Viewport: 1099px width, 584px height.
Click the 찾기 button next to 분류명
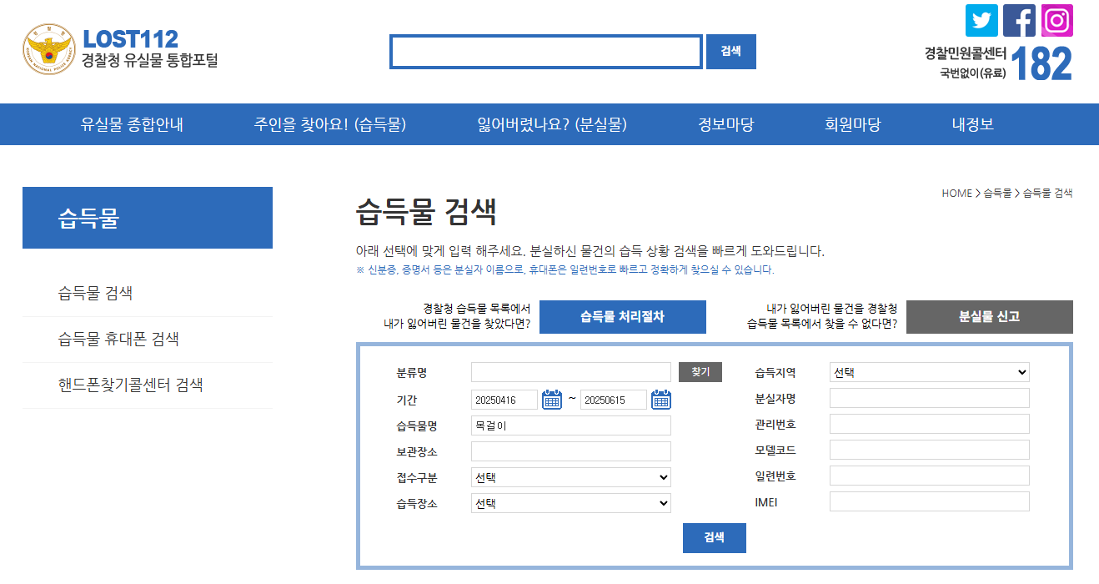(x=700, y=372)
